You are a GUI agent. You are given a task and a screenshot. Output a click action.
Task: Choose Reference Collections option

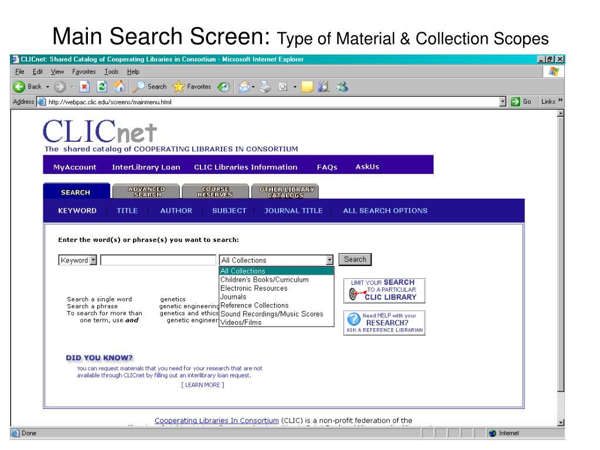[277, 305]
